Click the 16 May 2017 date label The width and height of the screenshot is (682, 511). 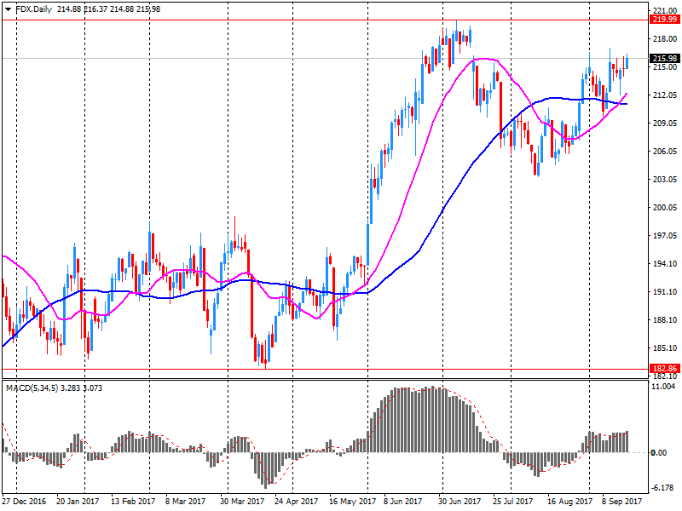tap(352, 501)
